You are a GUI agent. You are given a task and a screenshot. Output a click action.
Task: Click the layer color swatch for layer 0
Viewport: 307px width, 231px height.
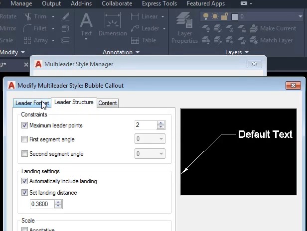point(235,17)
